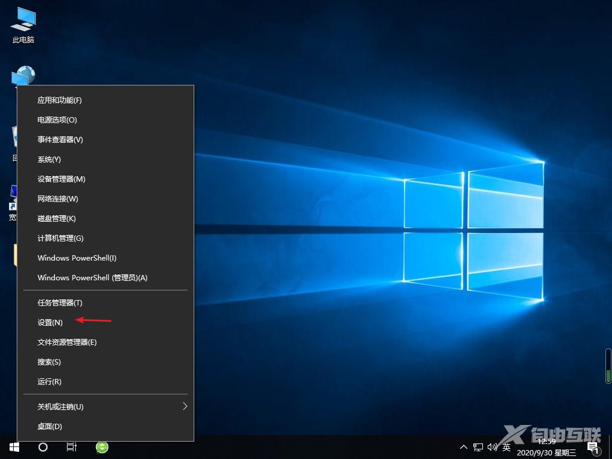Click the show desktop strip at taskbar end
The height and width of the screenshot is (459, 612).
(x=610, y=447)
